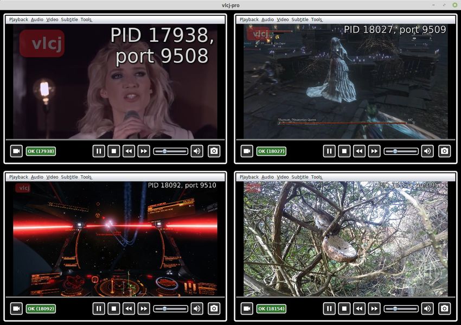Pause playback in the OK (18154) player
The width and height of the screenshot is (461, 325).
[x=329, y=309]
